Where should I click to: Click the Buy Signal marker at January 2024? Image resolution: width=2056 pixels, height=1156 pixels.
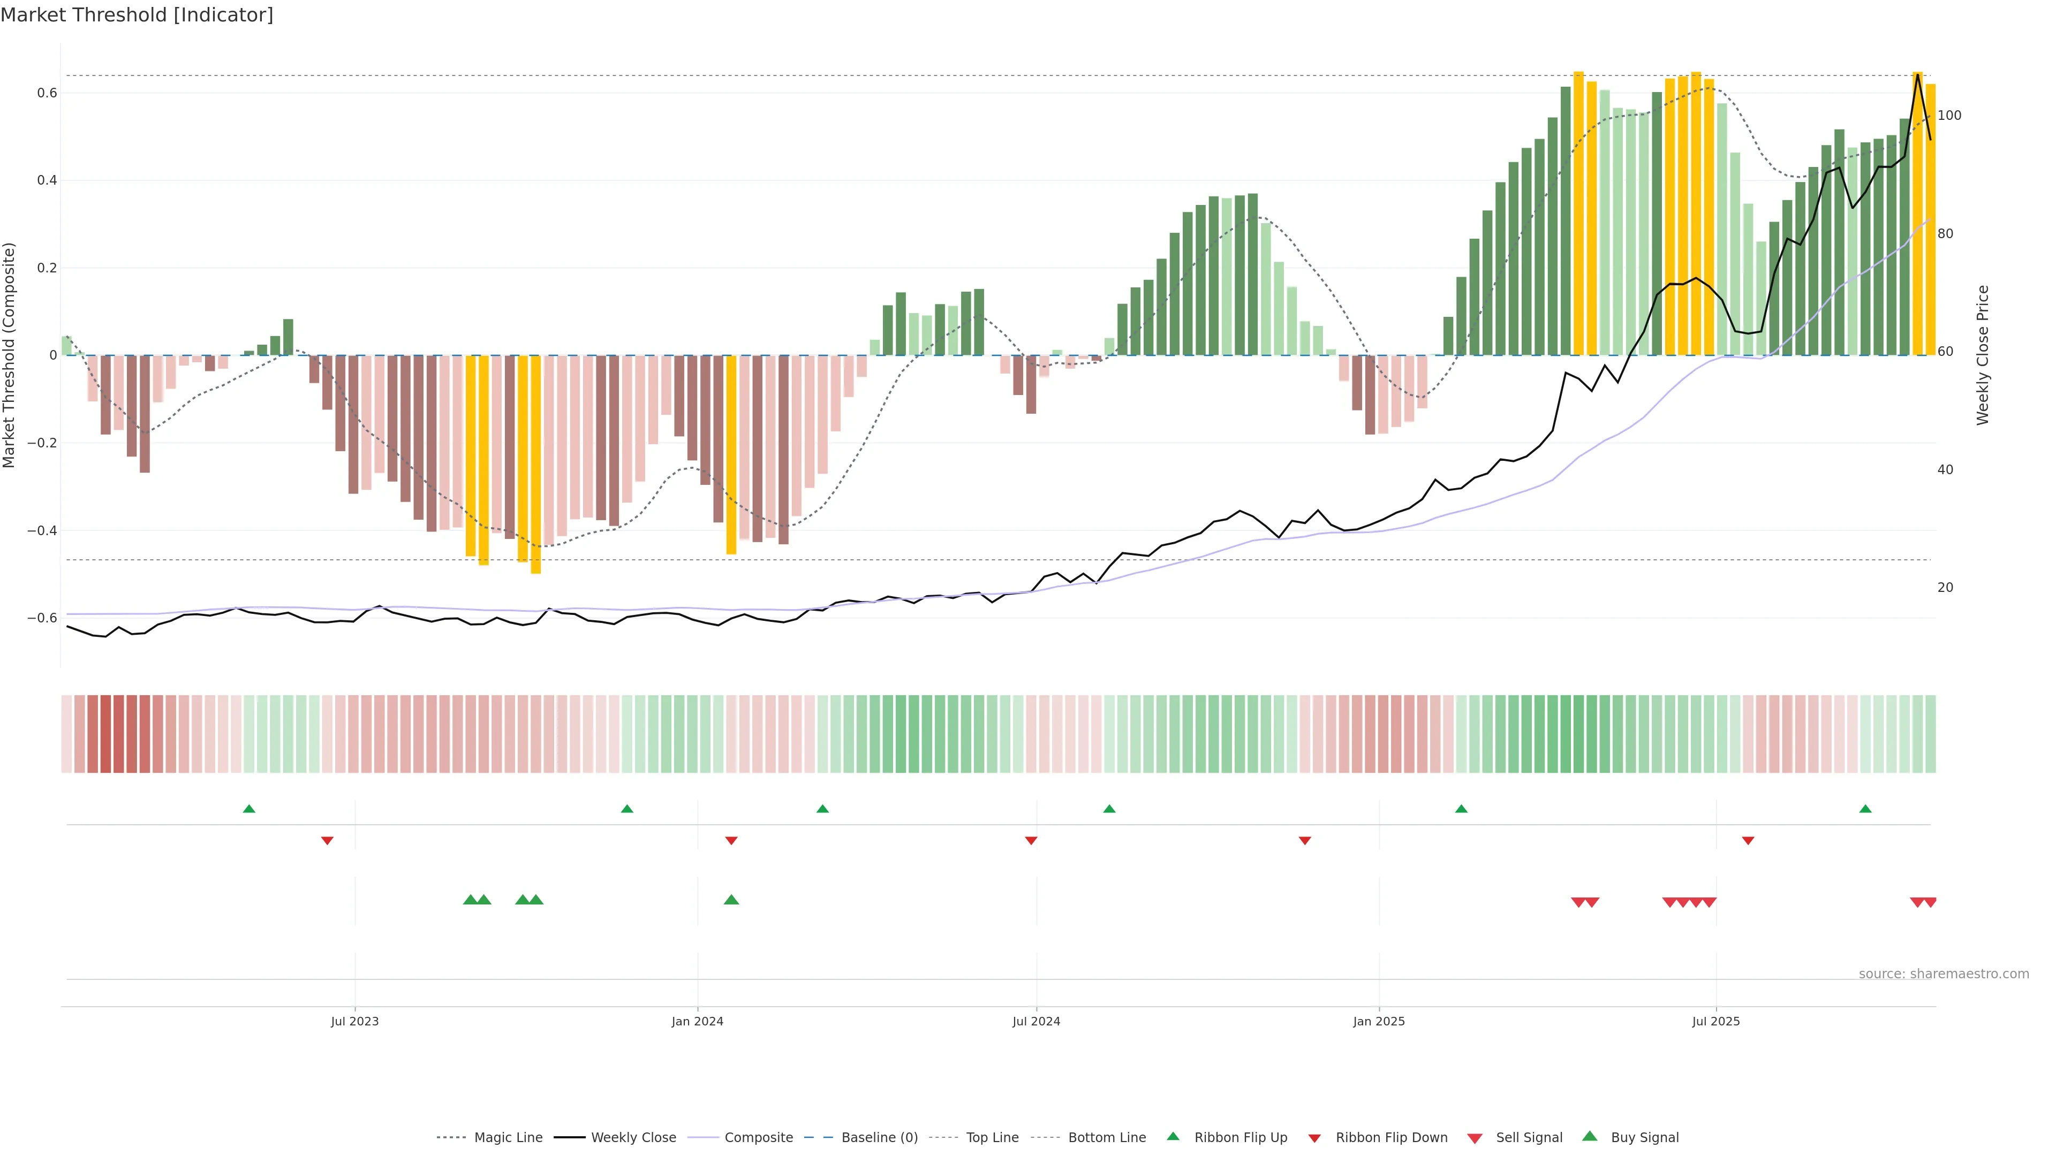(x=731, y=900)
